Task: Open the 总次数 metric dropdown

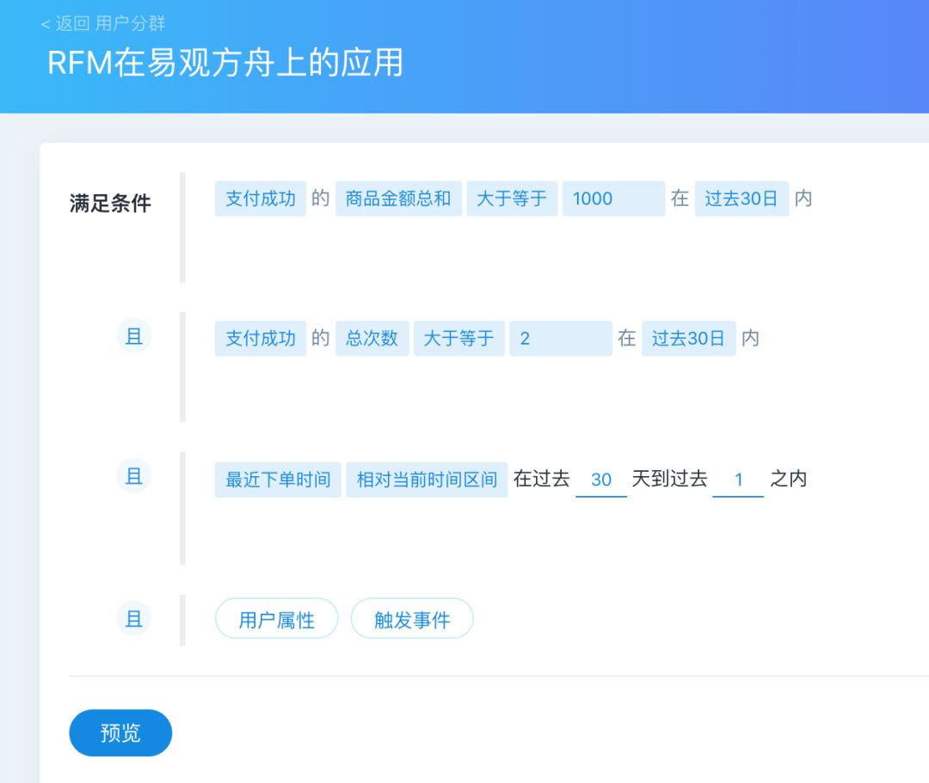Action: 372,339
